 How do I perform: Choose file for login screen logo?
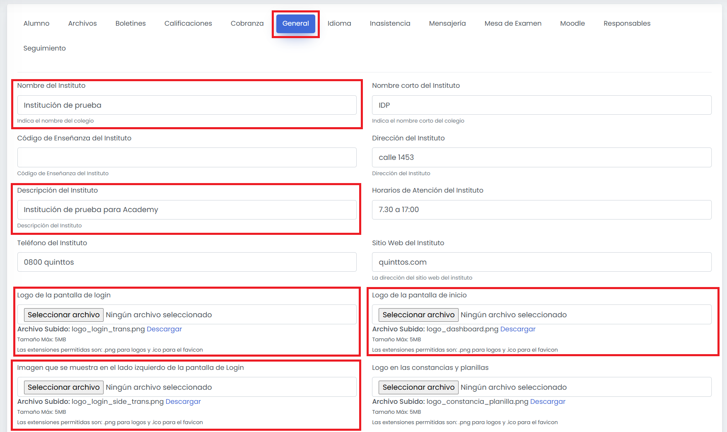64,315
